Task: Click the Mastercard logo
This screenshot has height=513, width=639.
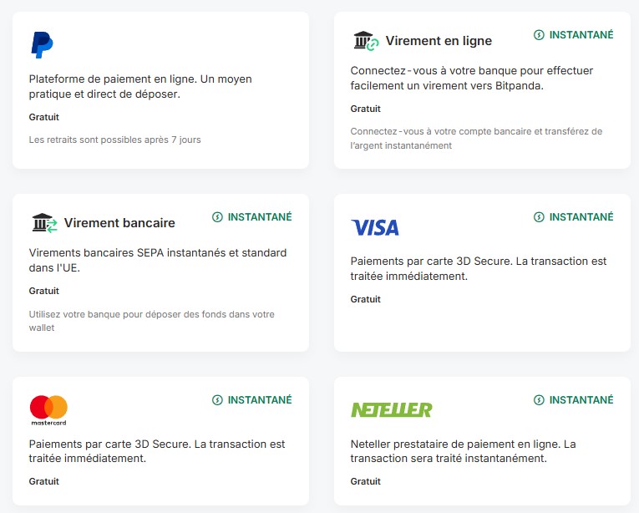Action: 48,409
